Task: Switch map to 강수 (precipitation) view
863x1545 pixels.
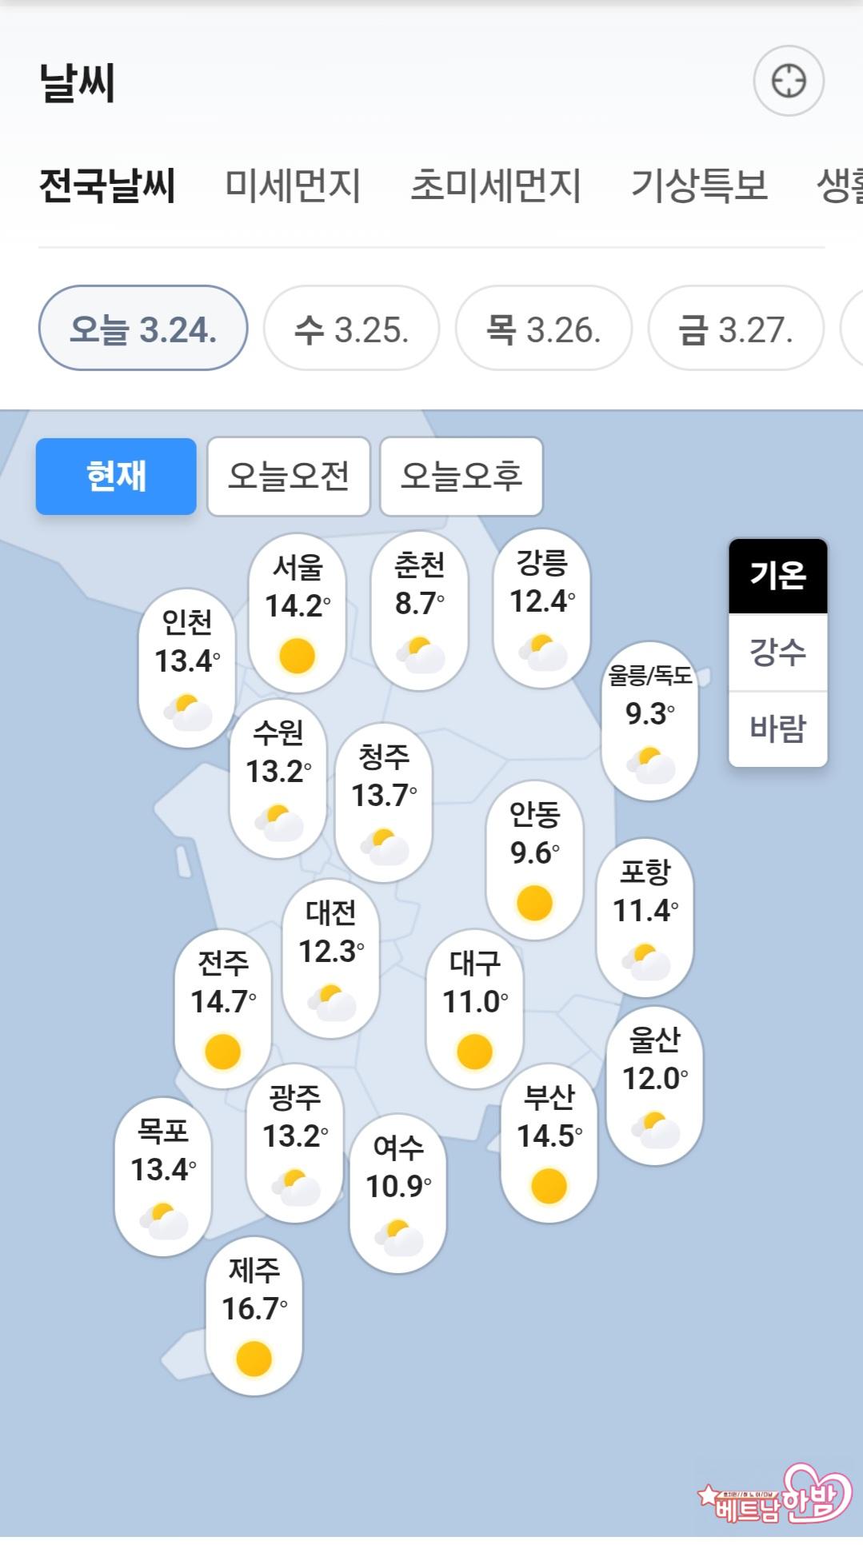Action: tap(777, 652)
